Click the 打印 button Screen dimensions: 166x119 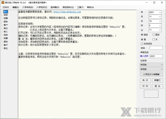click(145, 86)
